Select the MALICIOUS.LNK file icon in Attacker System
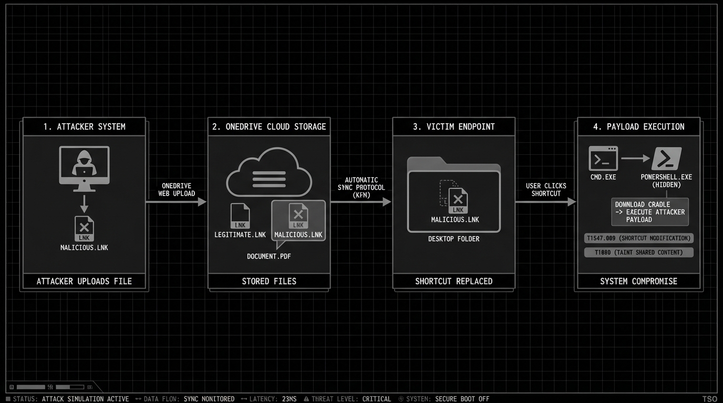 tap(84, 228)
